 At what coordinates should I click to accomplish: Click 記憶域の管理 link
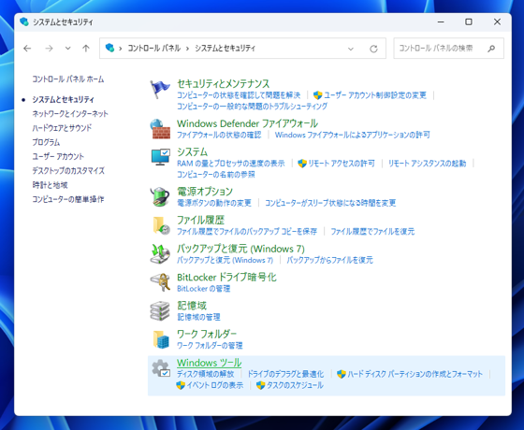coord(198,317)
